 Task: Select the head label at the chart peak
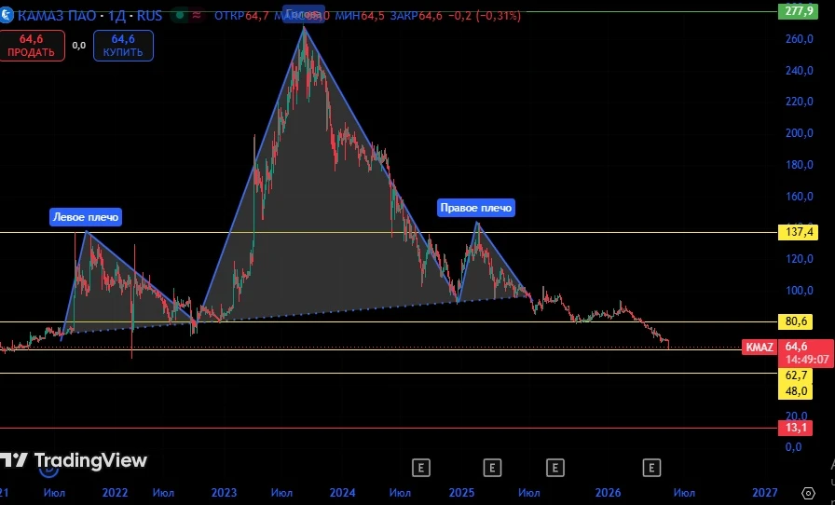(x=304, y=14)
